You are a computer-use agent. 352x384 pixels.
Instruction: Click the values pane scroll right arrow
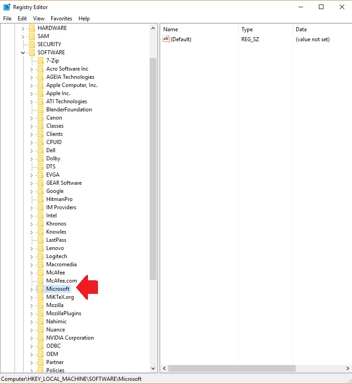tap(347, 368)
